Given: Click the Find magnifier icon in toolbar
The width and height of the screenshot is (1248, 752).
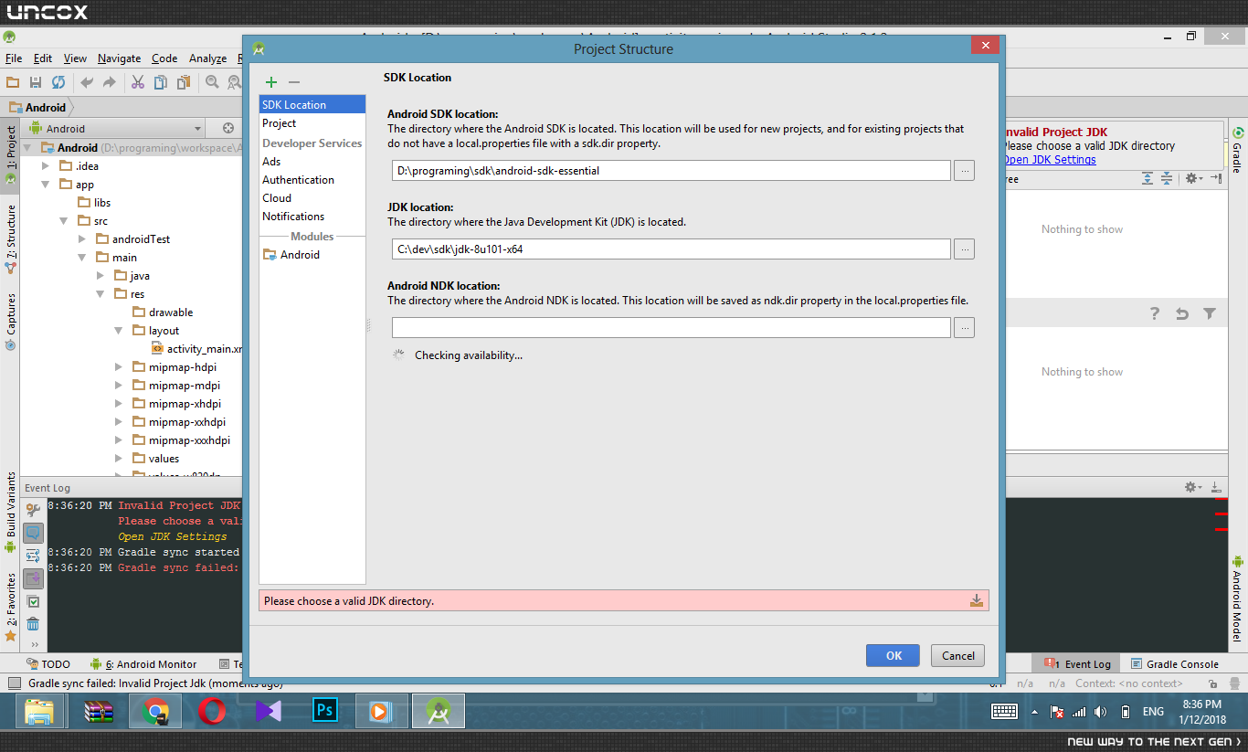Looking at the screenshot, I should tap(212, 82).
